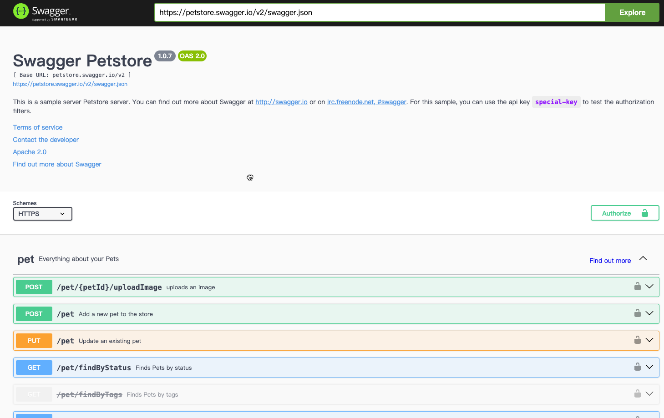This screenshot has height=418, width=664.
Task: Click the padlock icon on the Authorize button
Action: [644, 212]
